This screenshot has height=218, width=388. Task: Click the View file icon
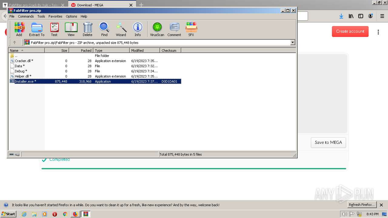coord(71,29)
